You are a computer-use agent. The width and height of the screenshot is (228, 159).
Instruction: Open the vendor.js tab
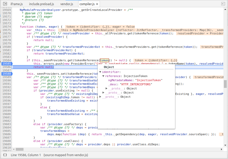click(67, 4)
